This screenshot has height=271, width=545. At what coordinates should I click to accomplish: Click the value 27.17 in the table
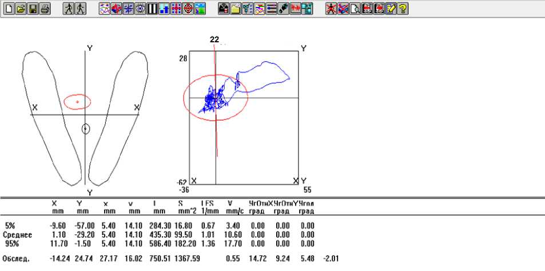click(109, 258)
